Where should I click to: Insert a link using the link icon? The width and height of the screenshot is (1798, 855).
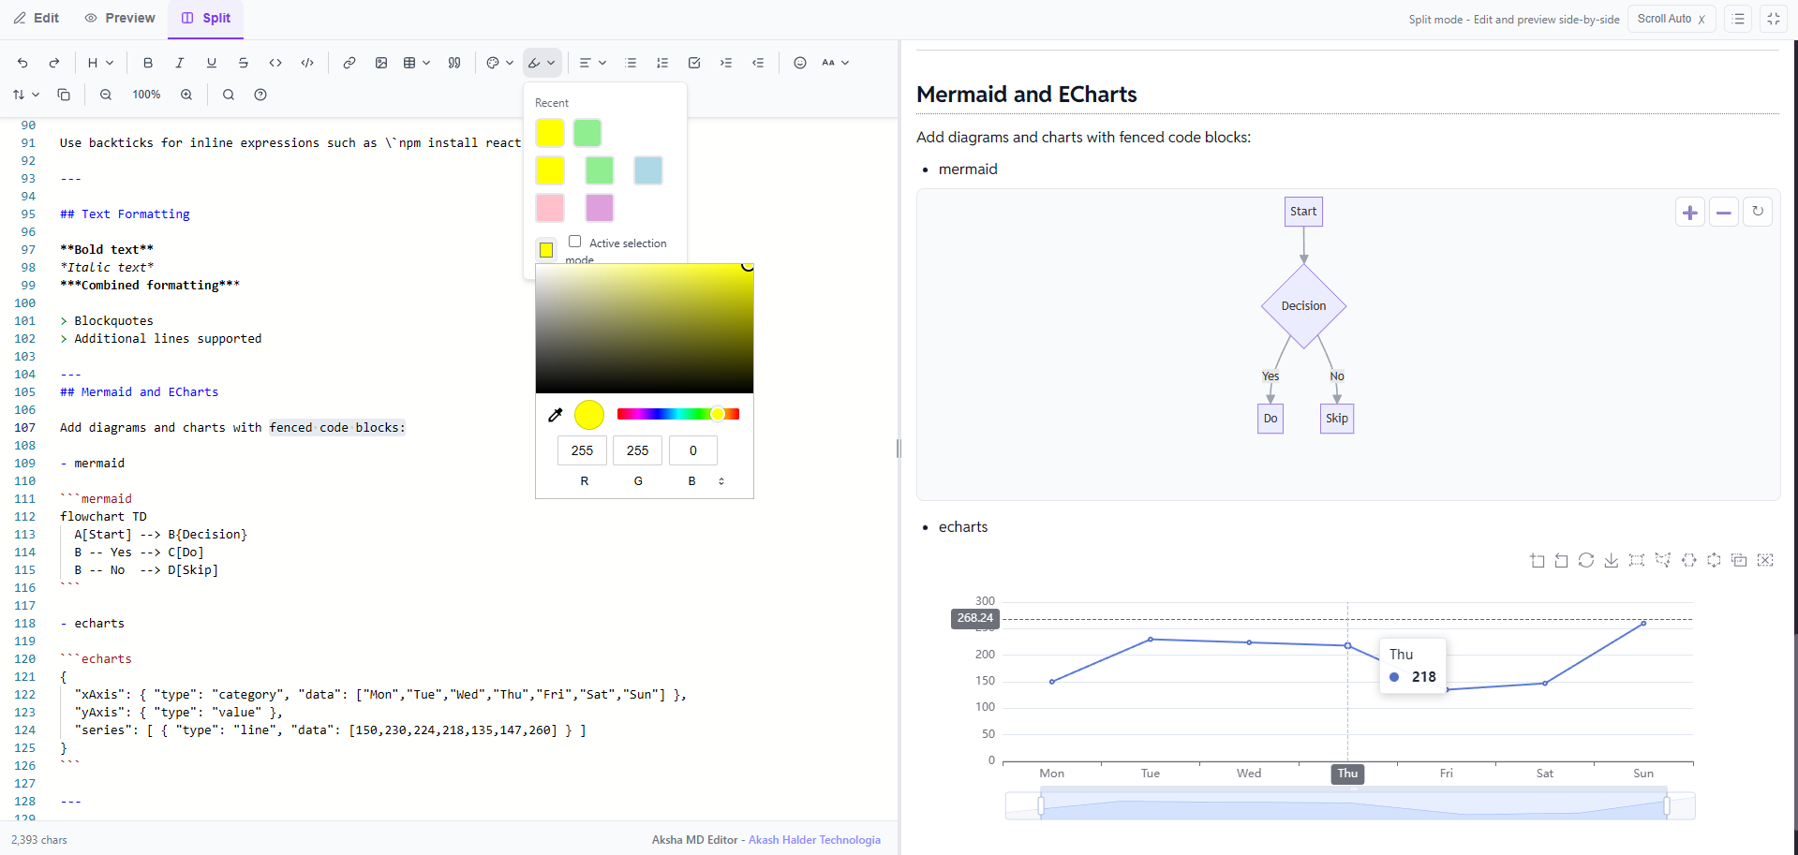[x=349, y=63]
